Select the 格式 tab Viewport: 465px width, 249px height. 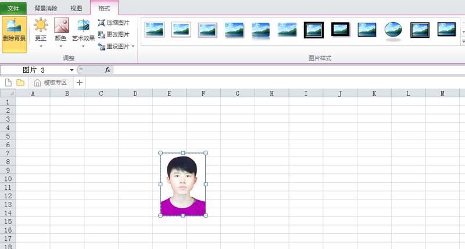point(104,8)
